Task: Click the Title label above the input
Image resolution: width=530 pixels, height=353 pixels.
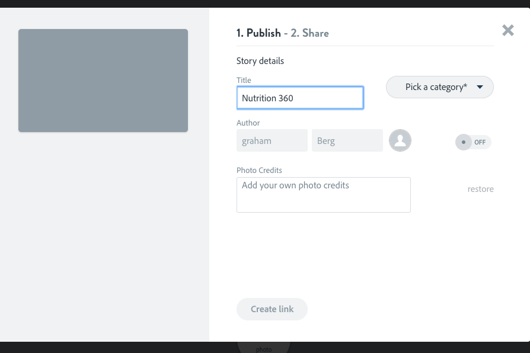Action: click(244, 80)
